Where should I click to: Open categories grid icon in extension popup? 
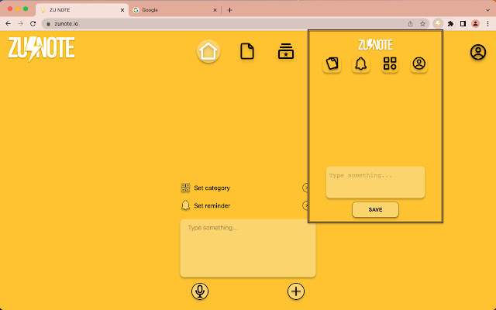point(390,64)
